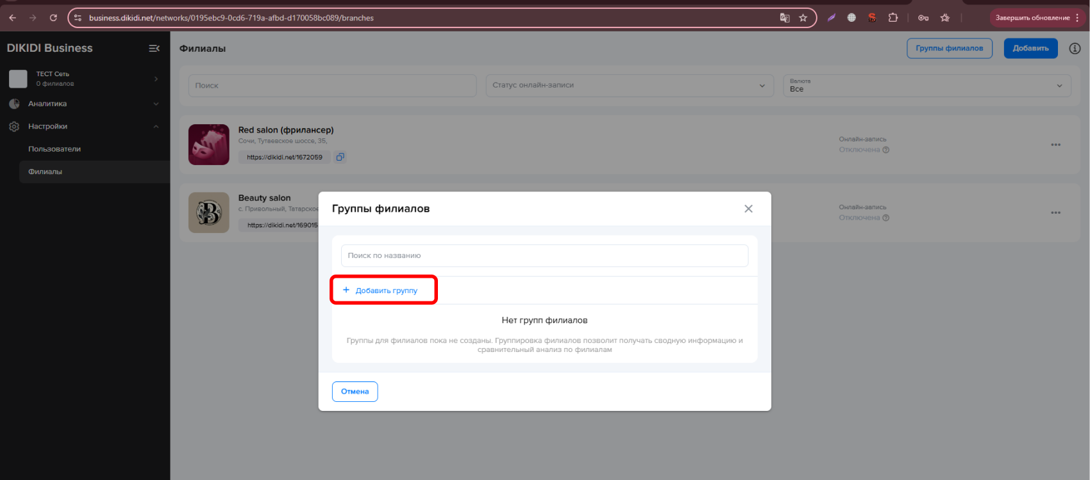Click the translate page icon in address bar
The image size is (1090, 480).
click(x=784, y=18)
